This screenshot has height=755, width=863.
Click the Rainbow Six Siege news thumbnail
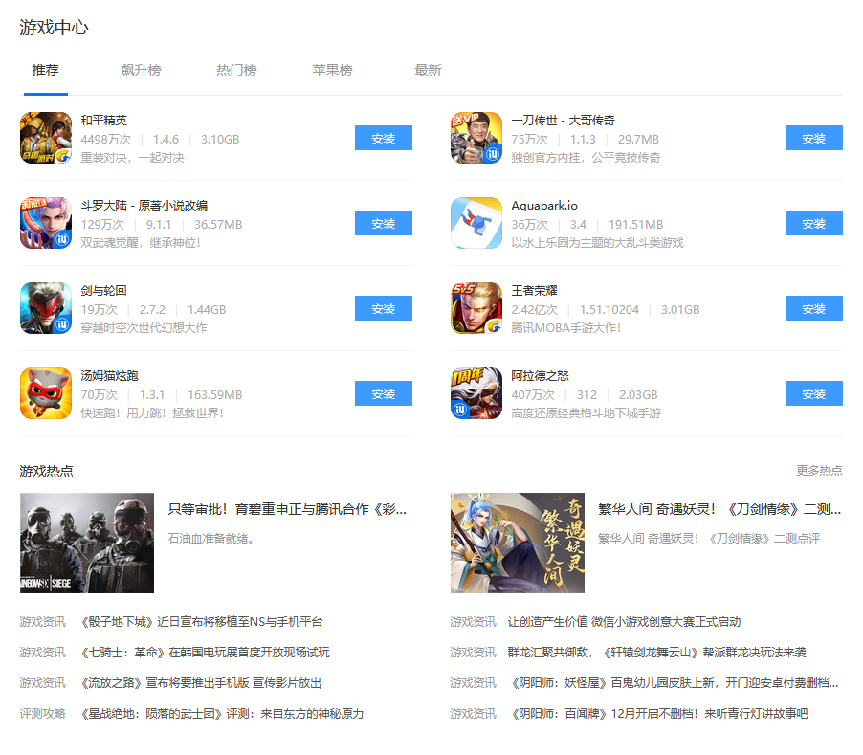click(x=87, y=543)
